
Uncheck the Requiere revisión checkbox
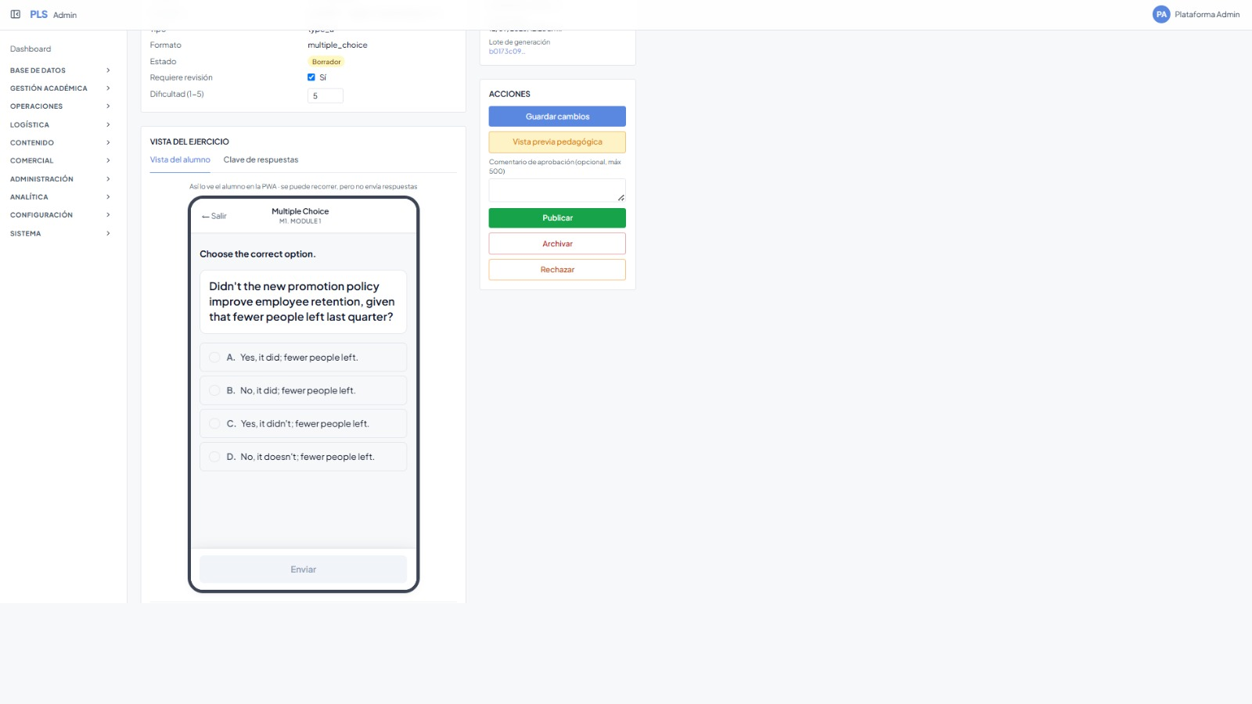[x=311, y=77]
